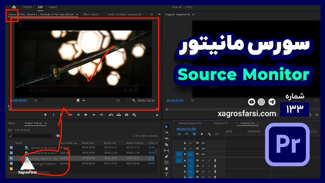Open Audio Clip Mixer: Sequence 06 tab
This screenshot has height=183, width=325.
click(125, 14)
